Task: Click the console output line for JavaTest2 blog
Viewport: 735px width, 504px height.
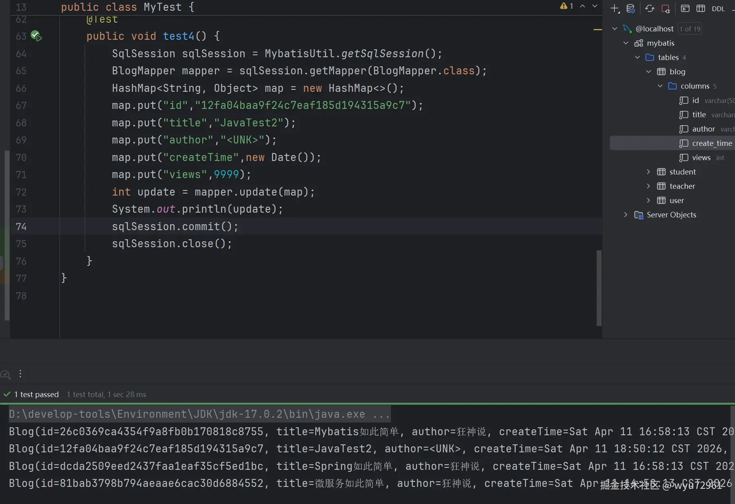Action: pos(367,449)
